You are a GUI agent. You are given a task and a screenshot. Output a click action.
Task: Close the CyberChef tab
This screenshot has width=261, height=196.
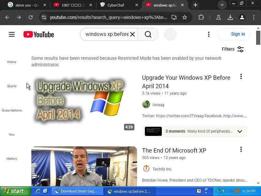137,5
